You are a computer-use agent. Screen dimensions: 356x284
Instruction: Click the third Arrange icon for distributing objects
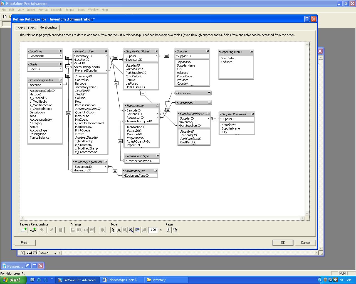(x=86, y=230)
